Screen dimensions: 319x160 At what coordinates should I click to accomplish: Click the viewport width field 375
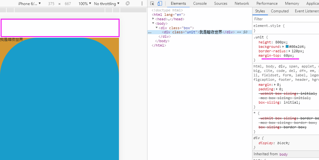point(51,4)
